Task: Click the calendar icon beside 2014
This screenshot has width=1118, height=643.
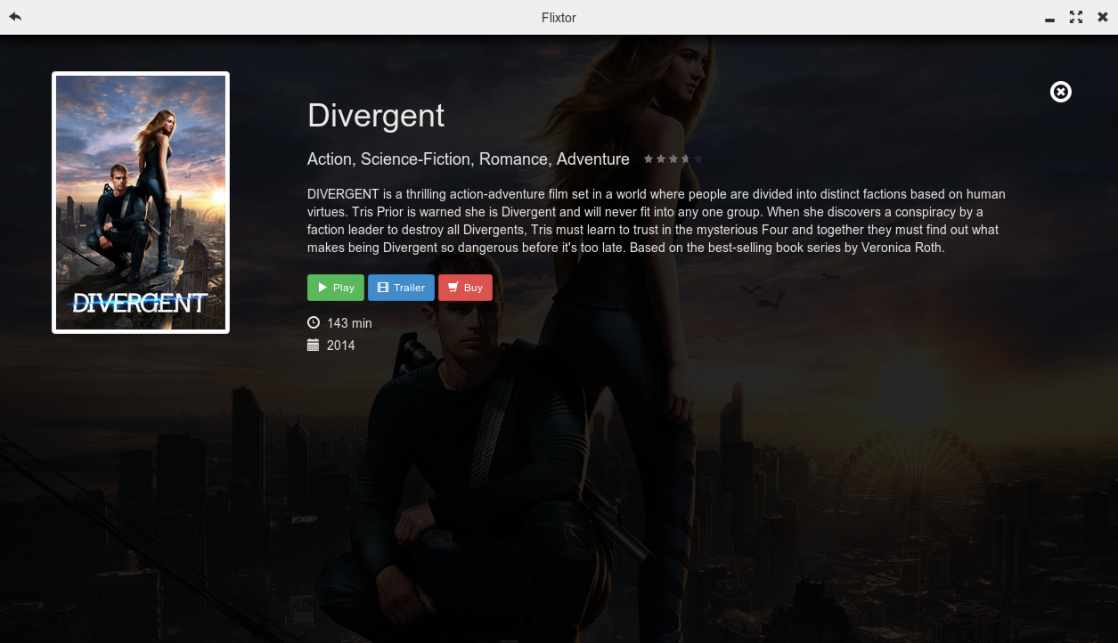Action: (x=313, y=345)
